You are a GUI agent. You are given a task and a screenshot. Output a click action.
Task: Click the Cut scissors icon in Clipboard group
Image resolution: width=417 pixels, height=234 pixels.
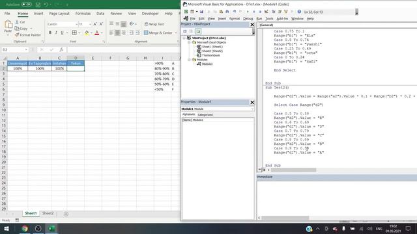pyautogui.click(x=17, y=22)
